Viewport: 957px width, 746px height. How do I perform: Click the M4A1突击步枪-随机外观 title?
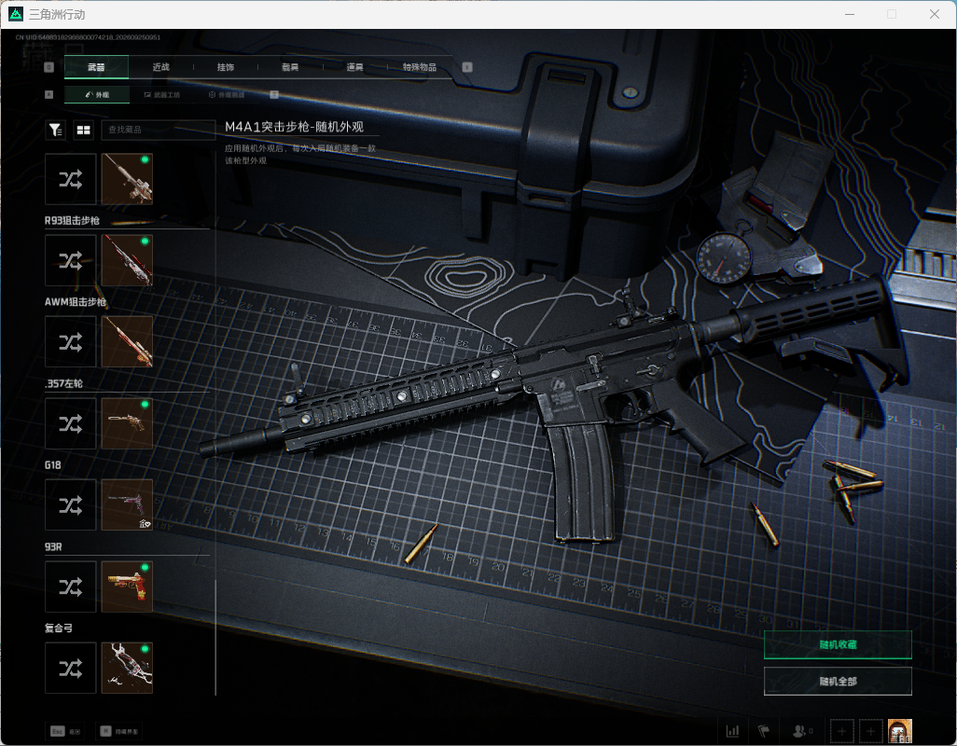294,127
